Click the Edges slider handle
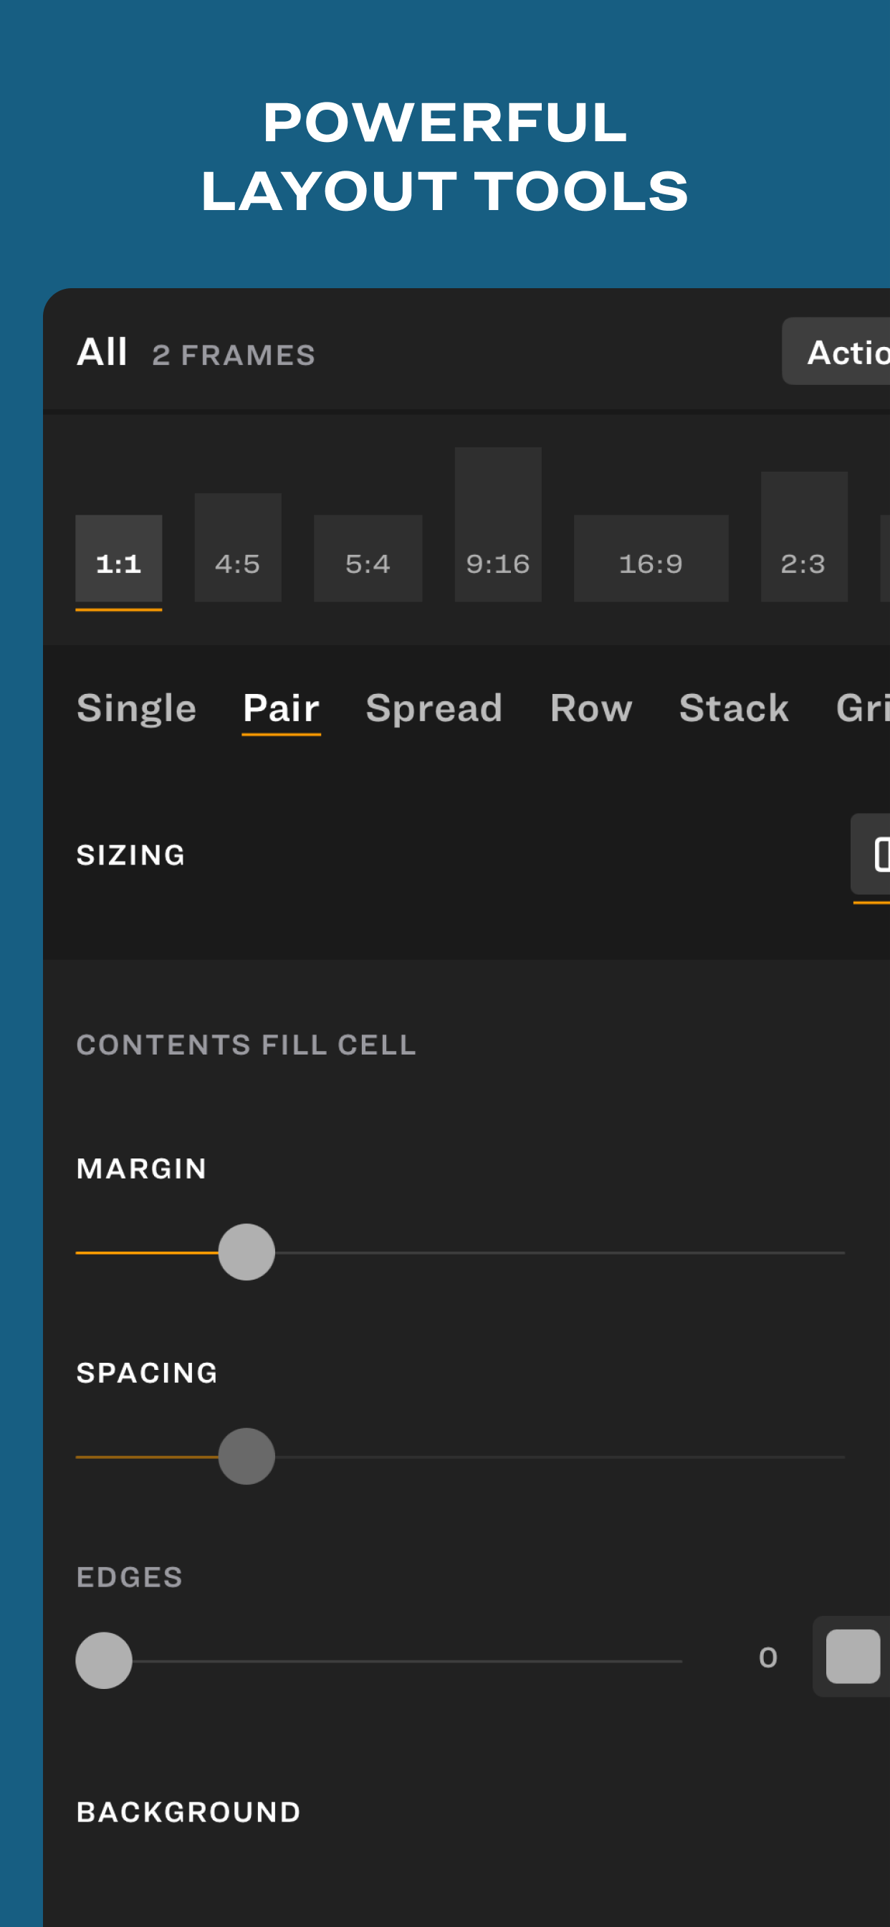The width and height of the screenshot is (890, 1927). pyautogui.click(x=104, y=1661)
